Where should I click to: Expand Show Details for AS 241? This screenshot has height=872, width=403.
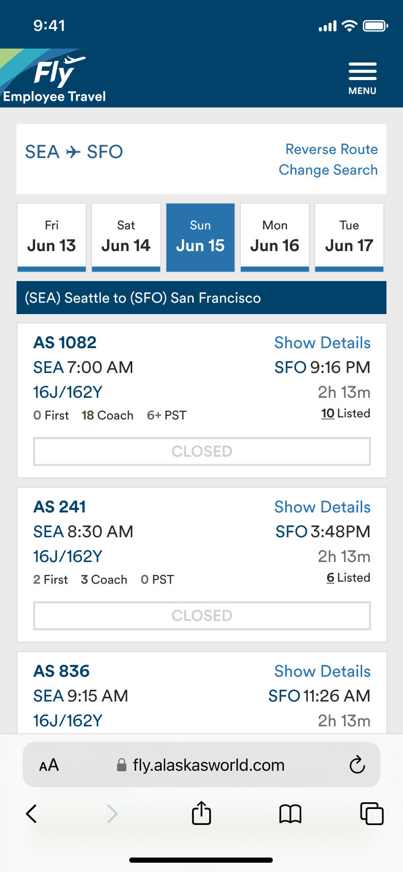[322, 507]
